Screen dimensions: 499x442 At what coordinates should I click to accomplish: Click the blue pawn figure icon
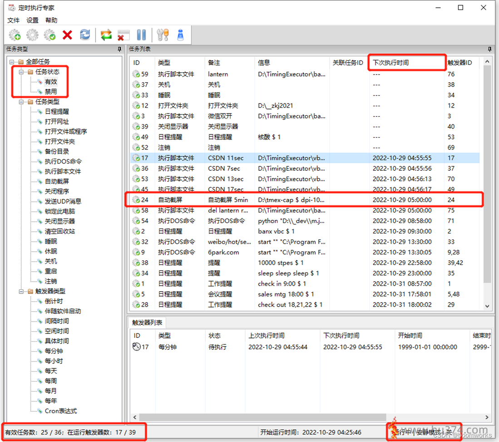pos(180,35)
